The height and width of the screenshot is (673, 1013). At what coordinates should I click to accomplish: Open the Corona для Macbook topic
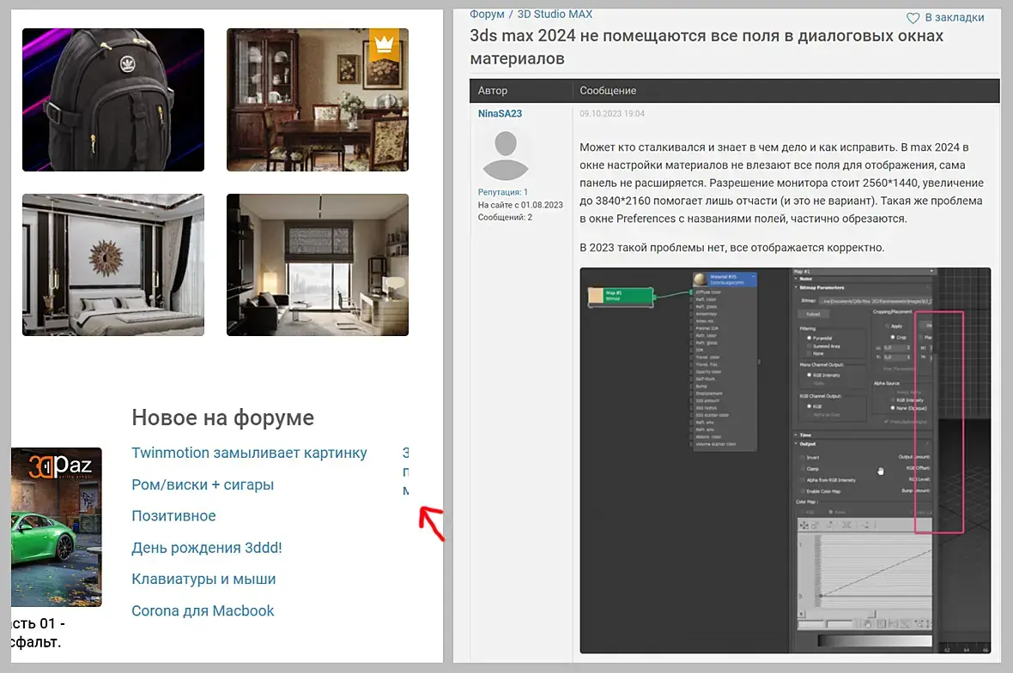pos(203,611)
